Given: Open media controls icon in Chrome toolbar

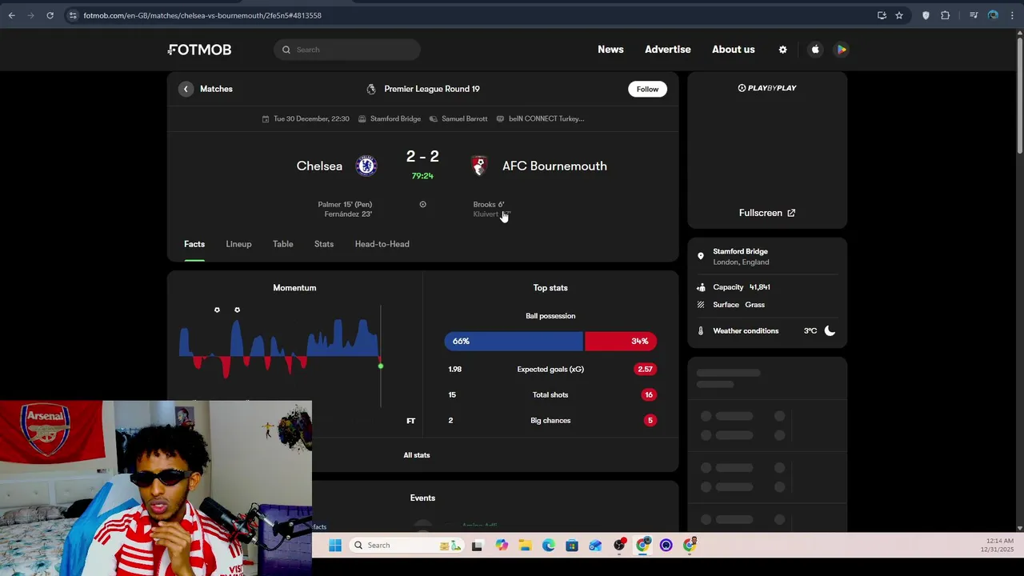Looking at the screenshot, I should [974, 15].
